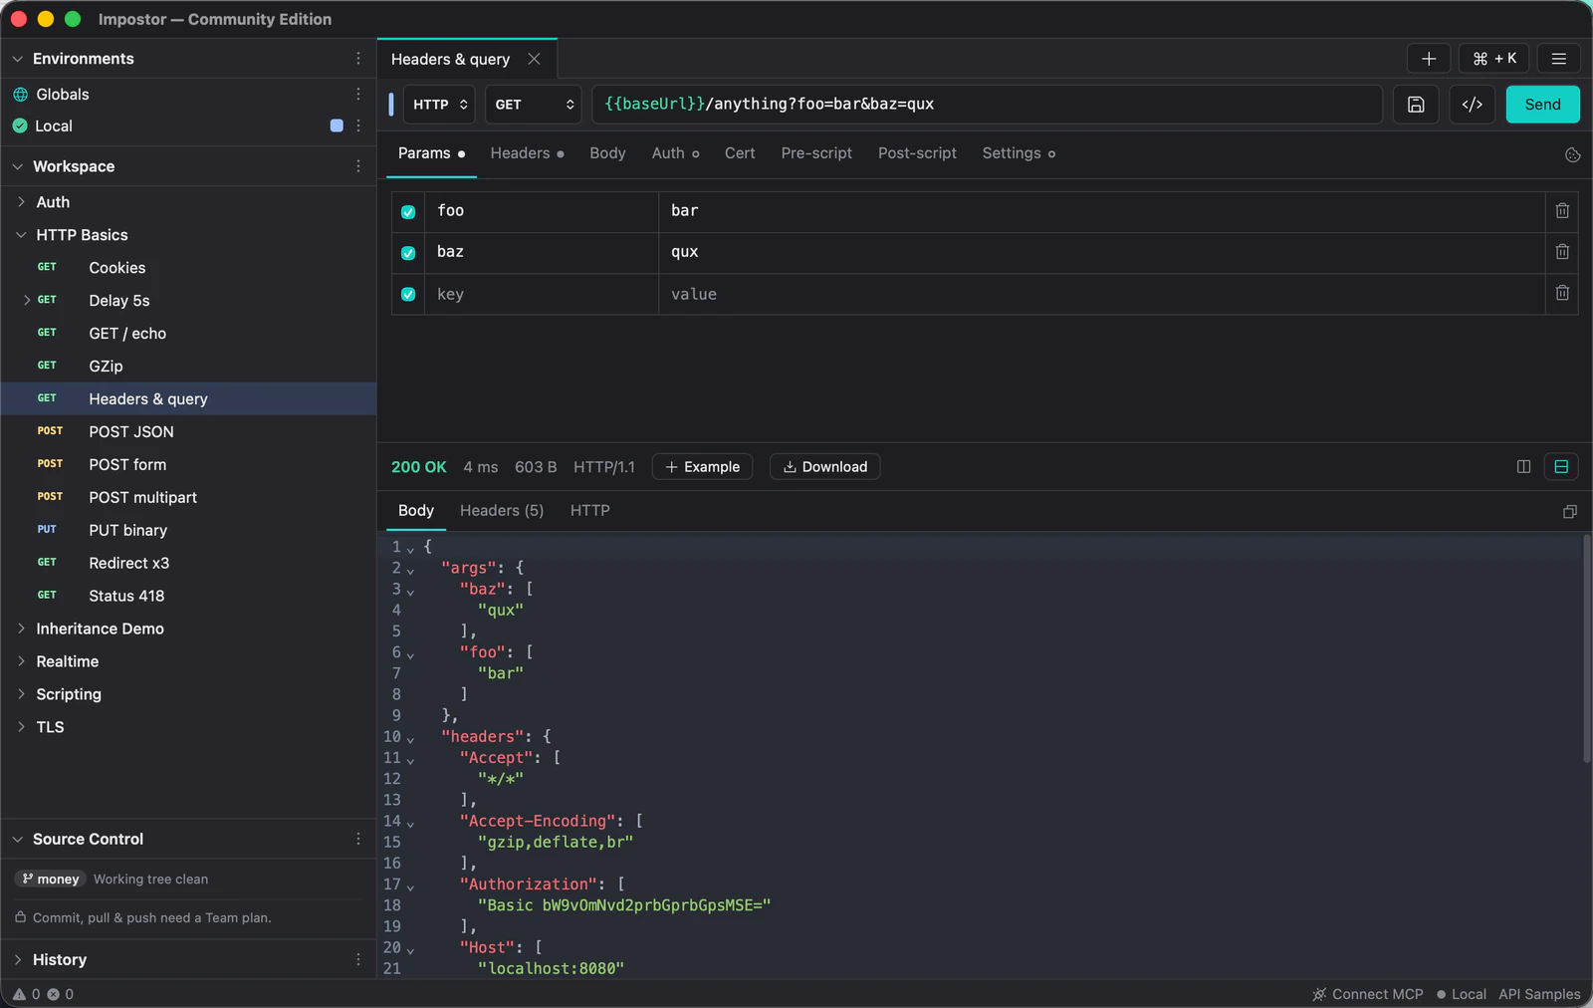Open the HTTP protocol dropdown
1593x1008 pixels.
coord(439,105)
